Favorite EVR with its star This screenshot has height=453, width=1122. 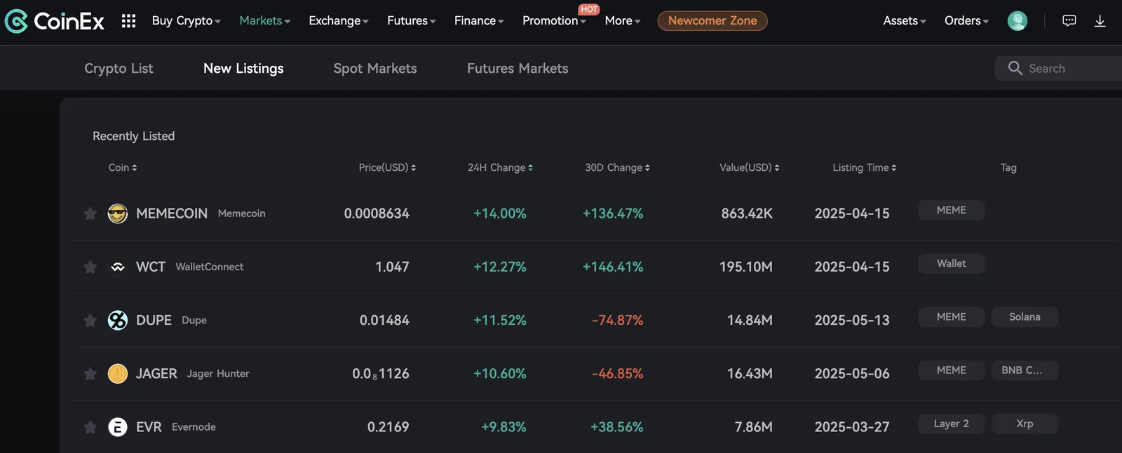coord(90,426)
